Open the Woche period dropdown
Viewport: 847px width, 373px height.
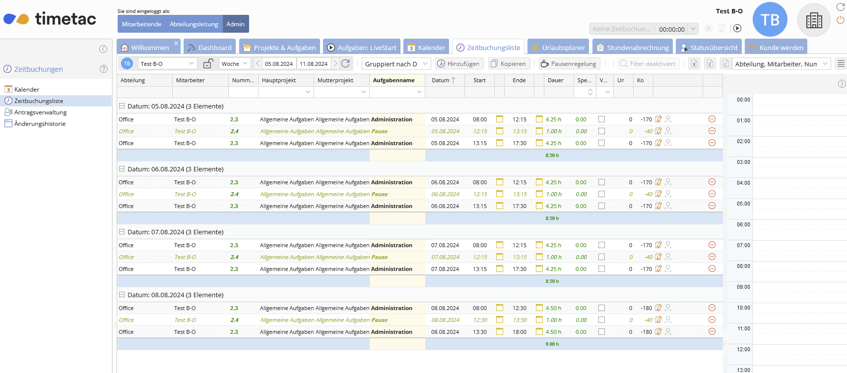click(x=234, y=63)
